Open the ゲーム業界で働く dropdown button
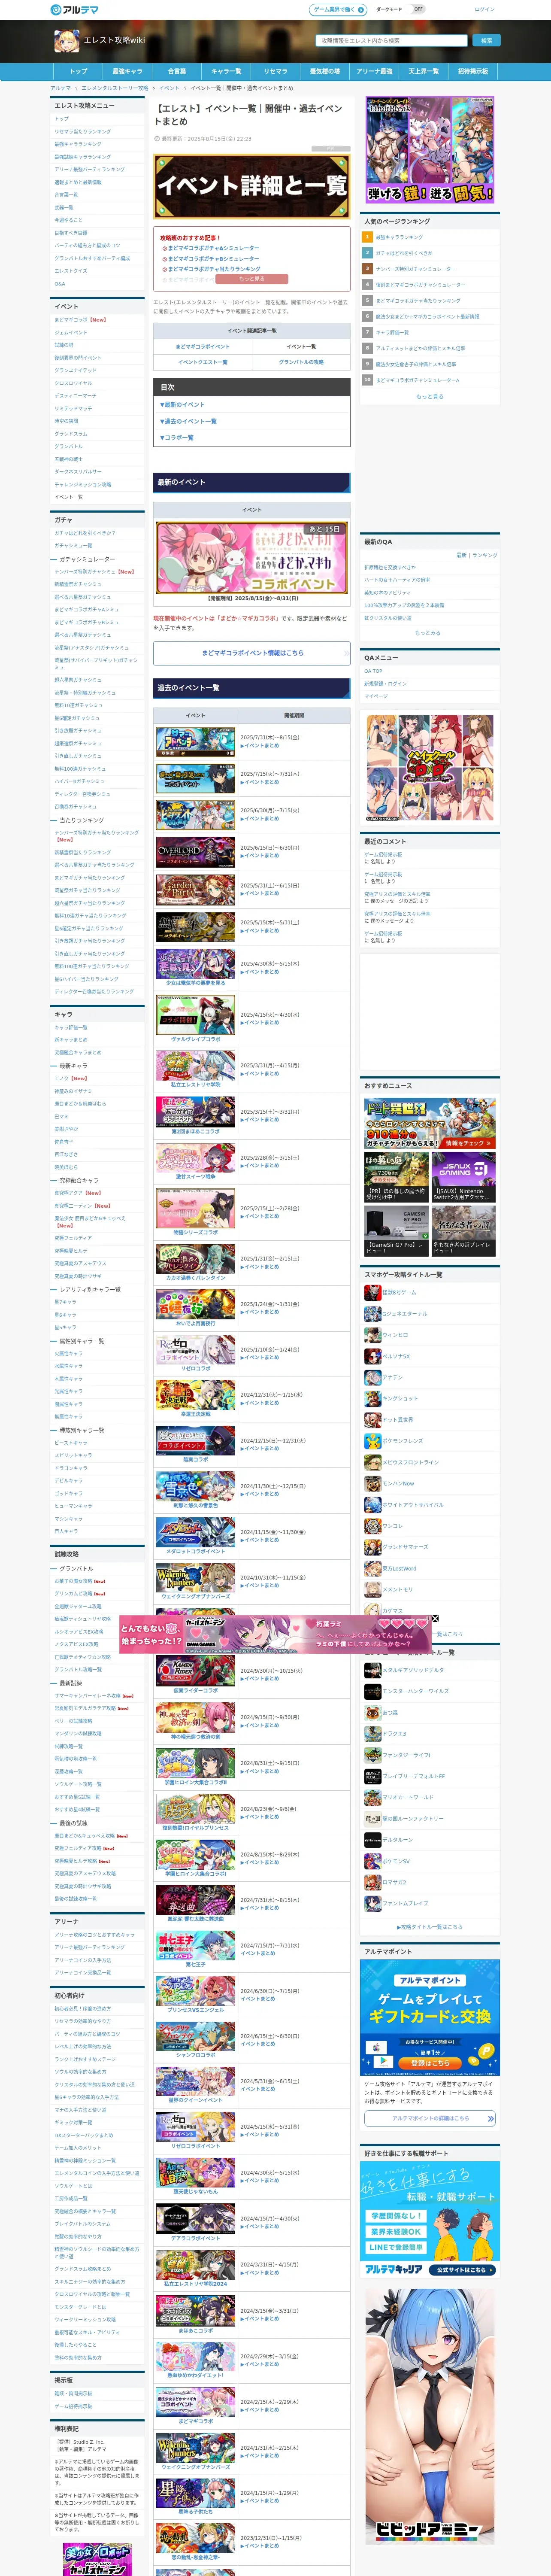This screenshot has height=2576, width=551. (x=338, y=9)
